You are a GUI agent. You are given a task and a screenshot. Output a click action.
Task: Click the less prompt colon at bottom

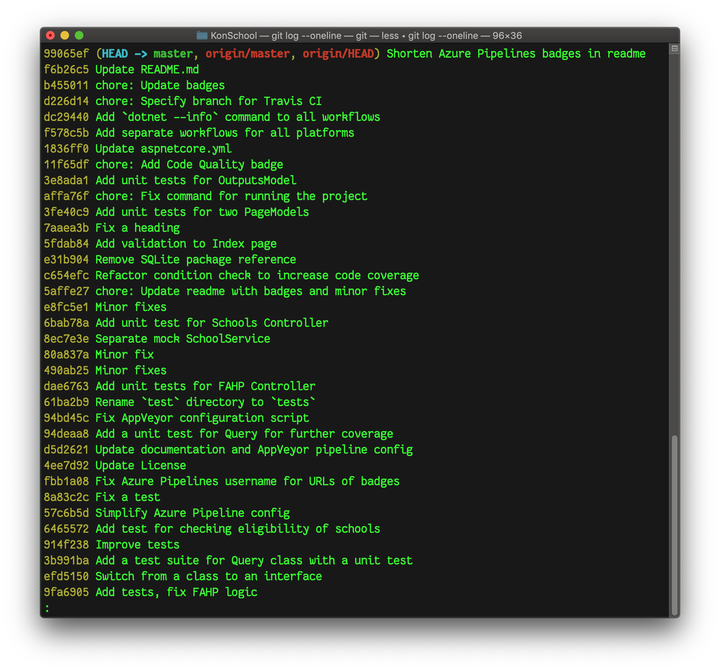point(47,608)
